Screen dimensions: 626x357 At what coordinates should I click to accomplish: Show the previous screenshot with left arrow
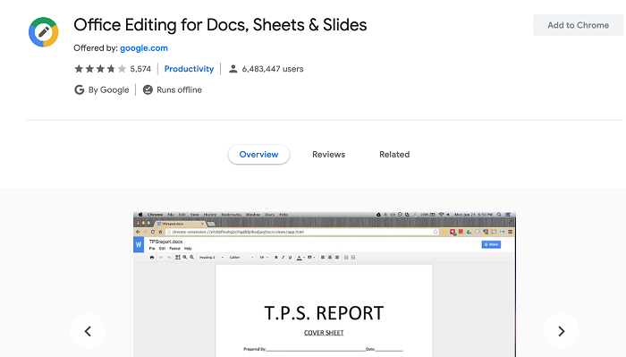(x=88, y=331)
